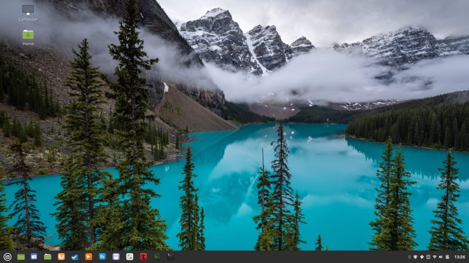Launch the Terminal from the panel

coord(171,257)
